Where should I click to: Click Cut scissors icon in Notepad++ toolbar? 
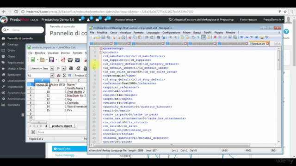130,37
